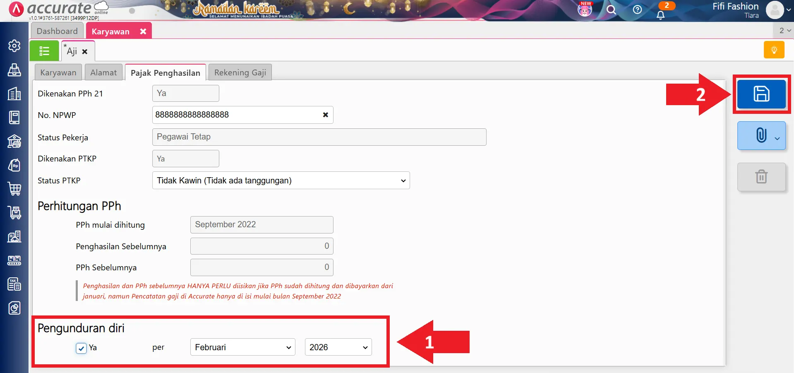The height and width of the screenshot is (373, 794).
Task: Open the 2026 year dropdown
Action: (338, 347)
